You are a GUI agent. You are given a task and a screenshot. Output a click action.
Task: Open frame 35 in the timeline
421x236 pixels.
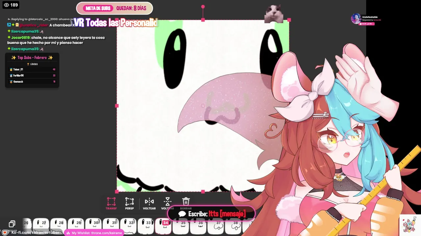tap(181, 226)
